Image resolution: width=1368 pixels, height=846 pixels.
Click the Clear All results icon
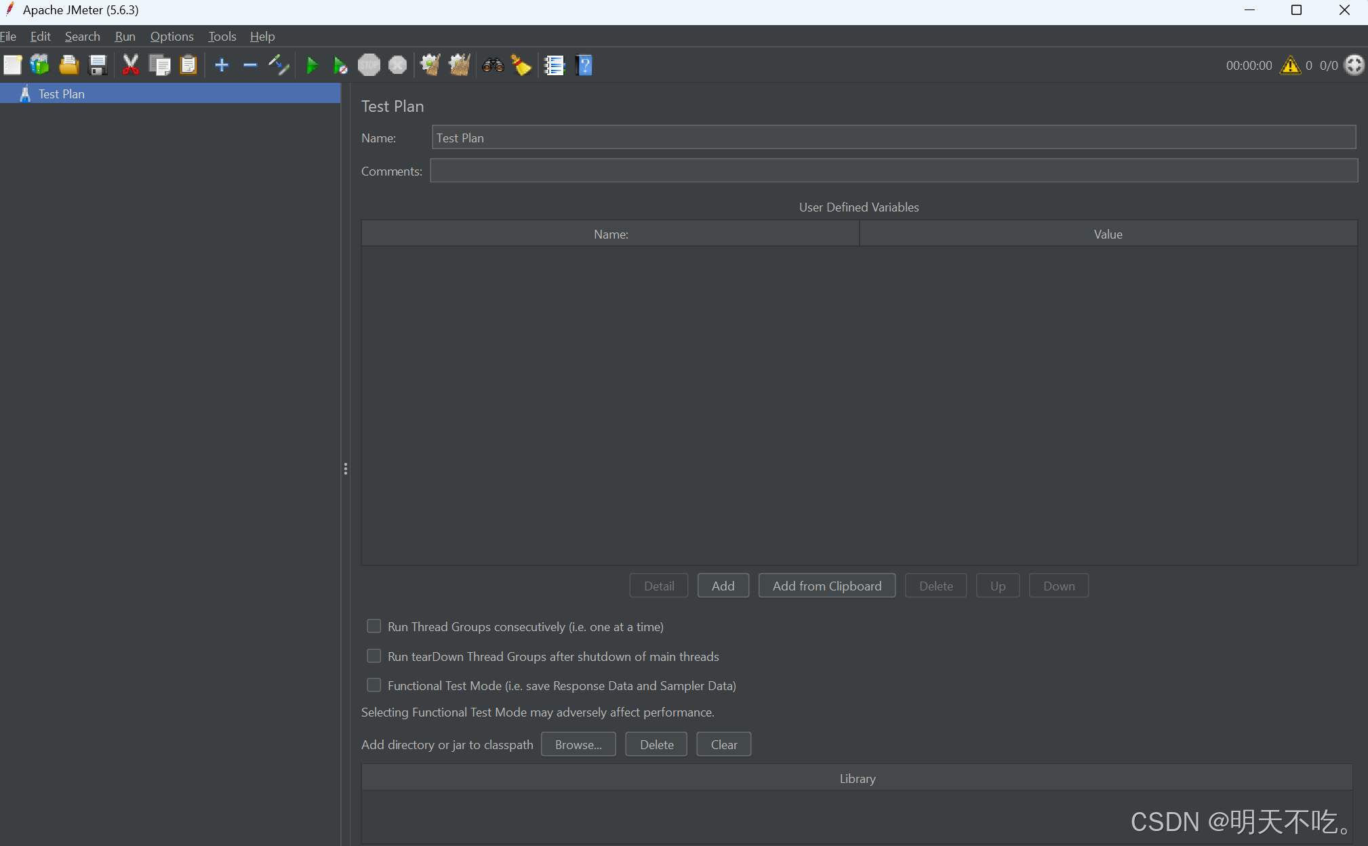459,65
